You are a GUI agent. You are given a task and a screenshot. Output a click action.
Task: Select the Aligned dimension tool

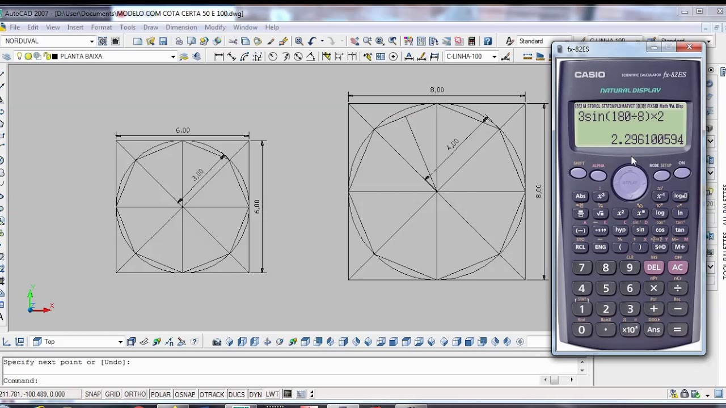tap(231, 57)
